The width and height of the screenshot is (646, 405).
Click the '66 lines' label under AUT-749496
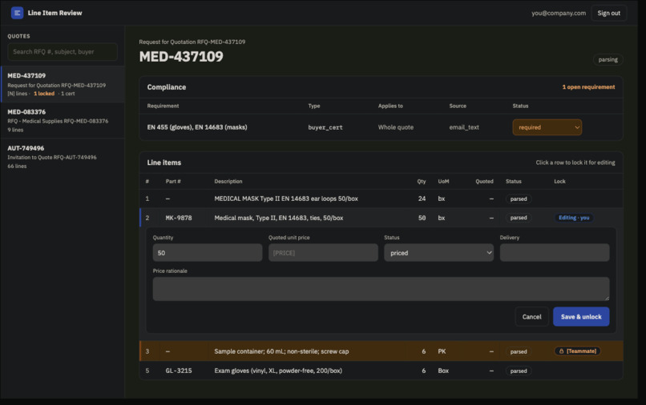17,166
